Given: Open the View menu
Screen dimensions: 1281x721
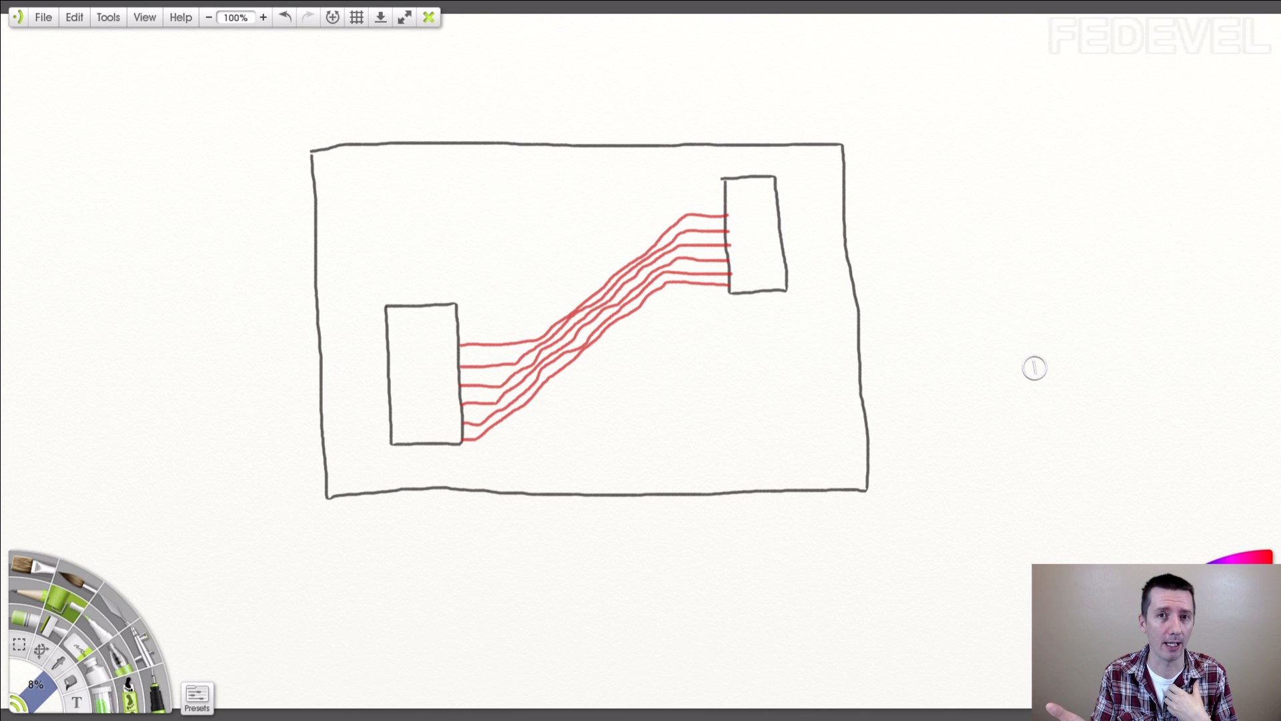Looking at the screenshot, I should [144, 17].
